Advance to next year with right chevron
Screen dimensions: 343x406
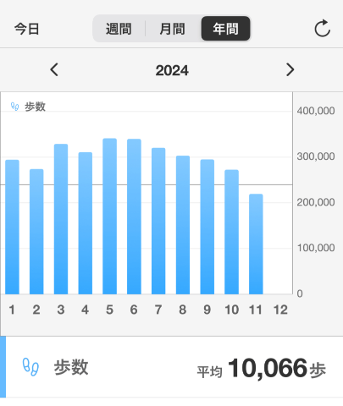(290, 69)
